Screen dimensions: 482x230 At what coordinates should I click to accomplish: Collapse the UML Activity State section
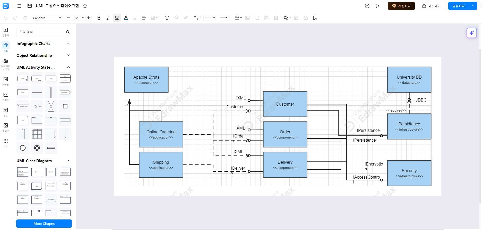pyautogui.click(x=68, y=67)
